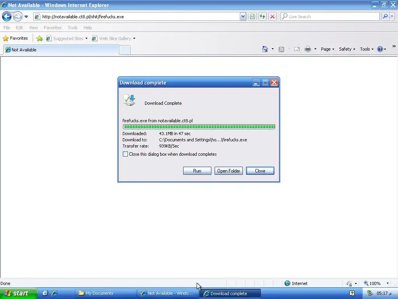Screen dimensions: 398x299
Task: Click the Print icon
Action: (308, 49)
